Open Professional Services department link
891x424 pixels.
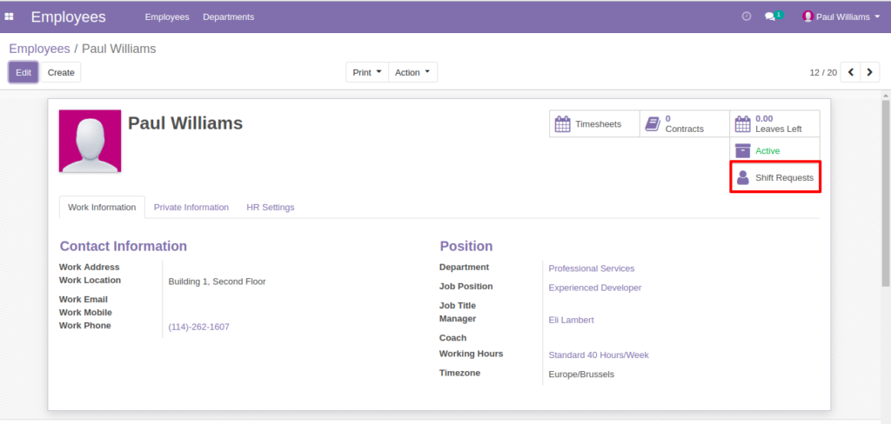click(x=592, y=268)
